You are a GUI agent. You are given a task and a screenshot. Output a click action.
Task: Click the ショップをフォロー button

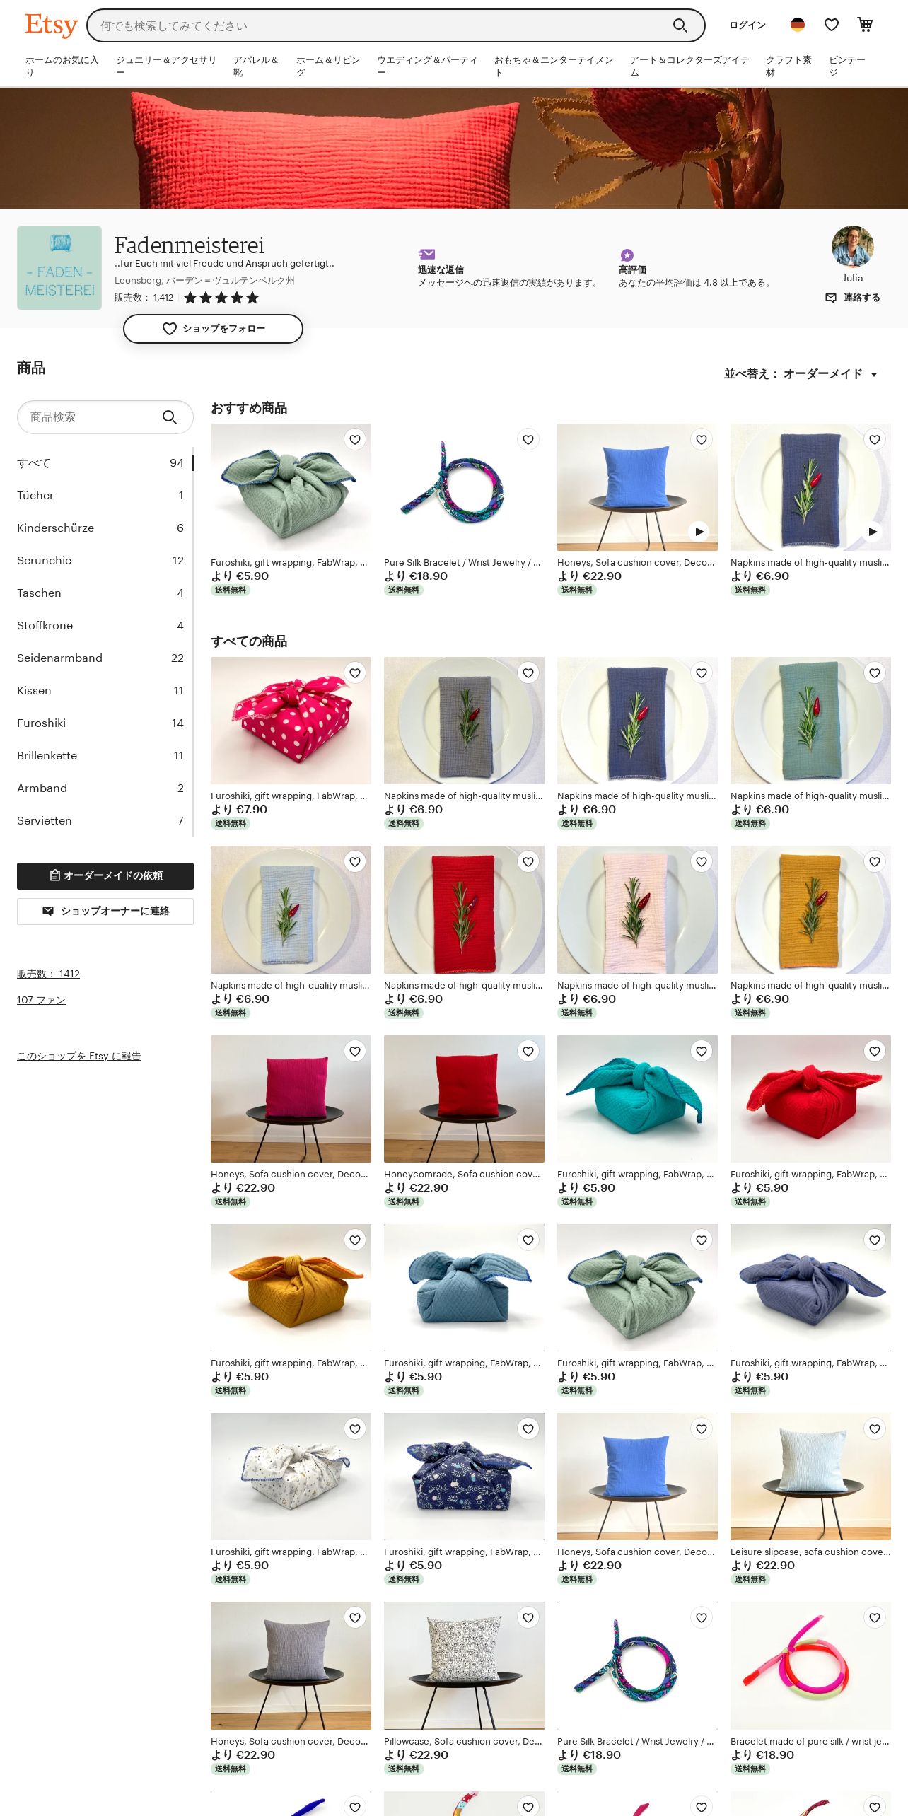click(x=213, y=329)
